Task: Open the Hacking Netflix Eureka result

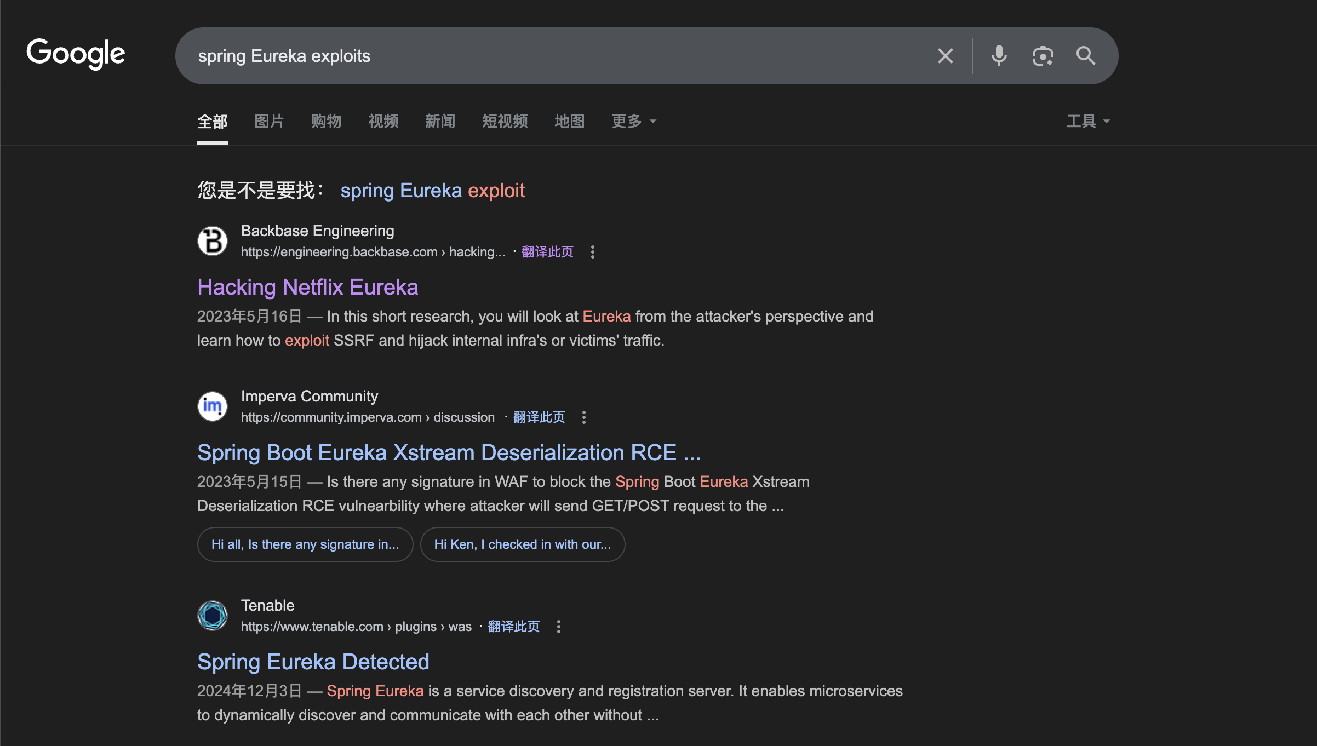Action: point(307,287)
